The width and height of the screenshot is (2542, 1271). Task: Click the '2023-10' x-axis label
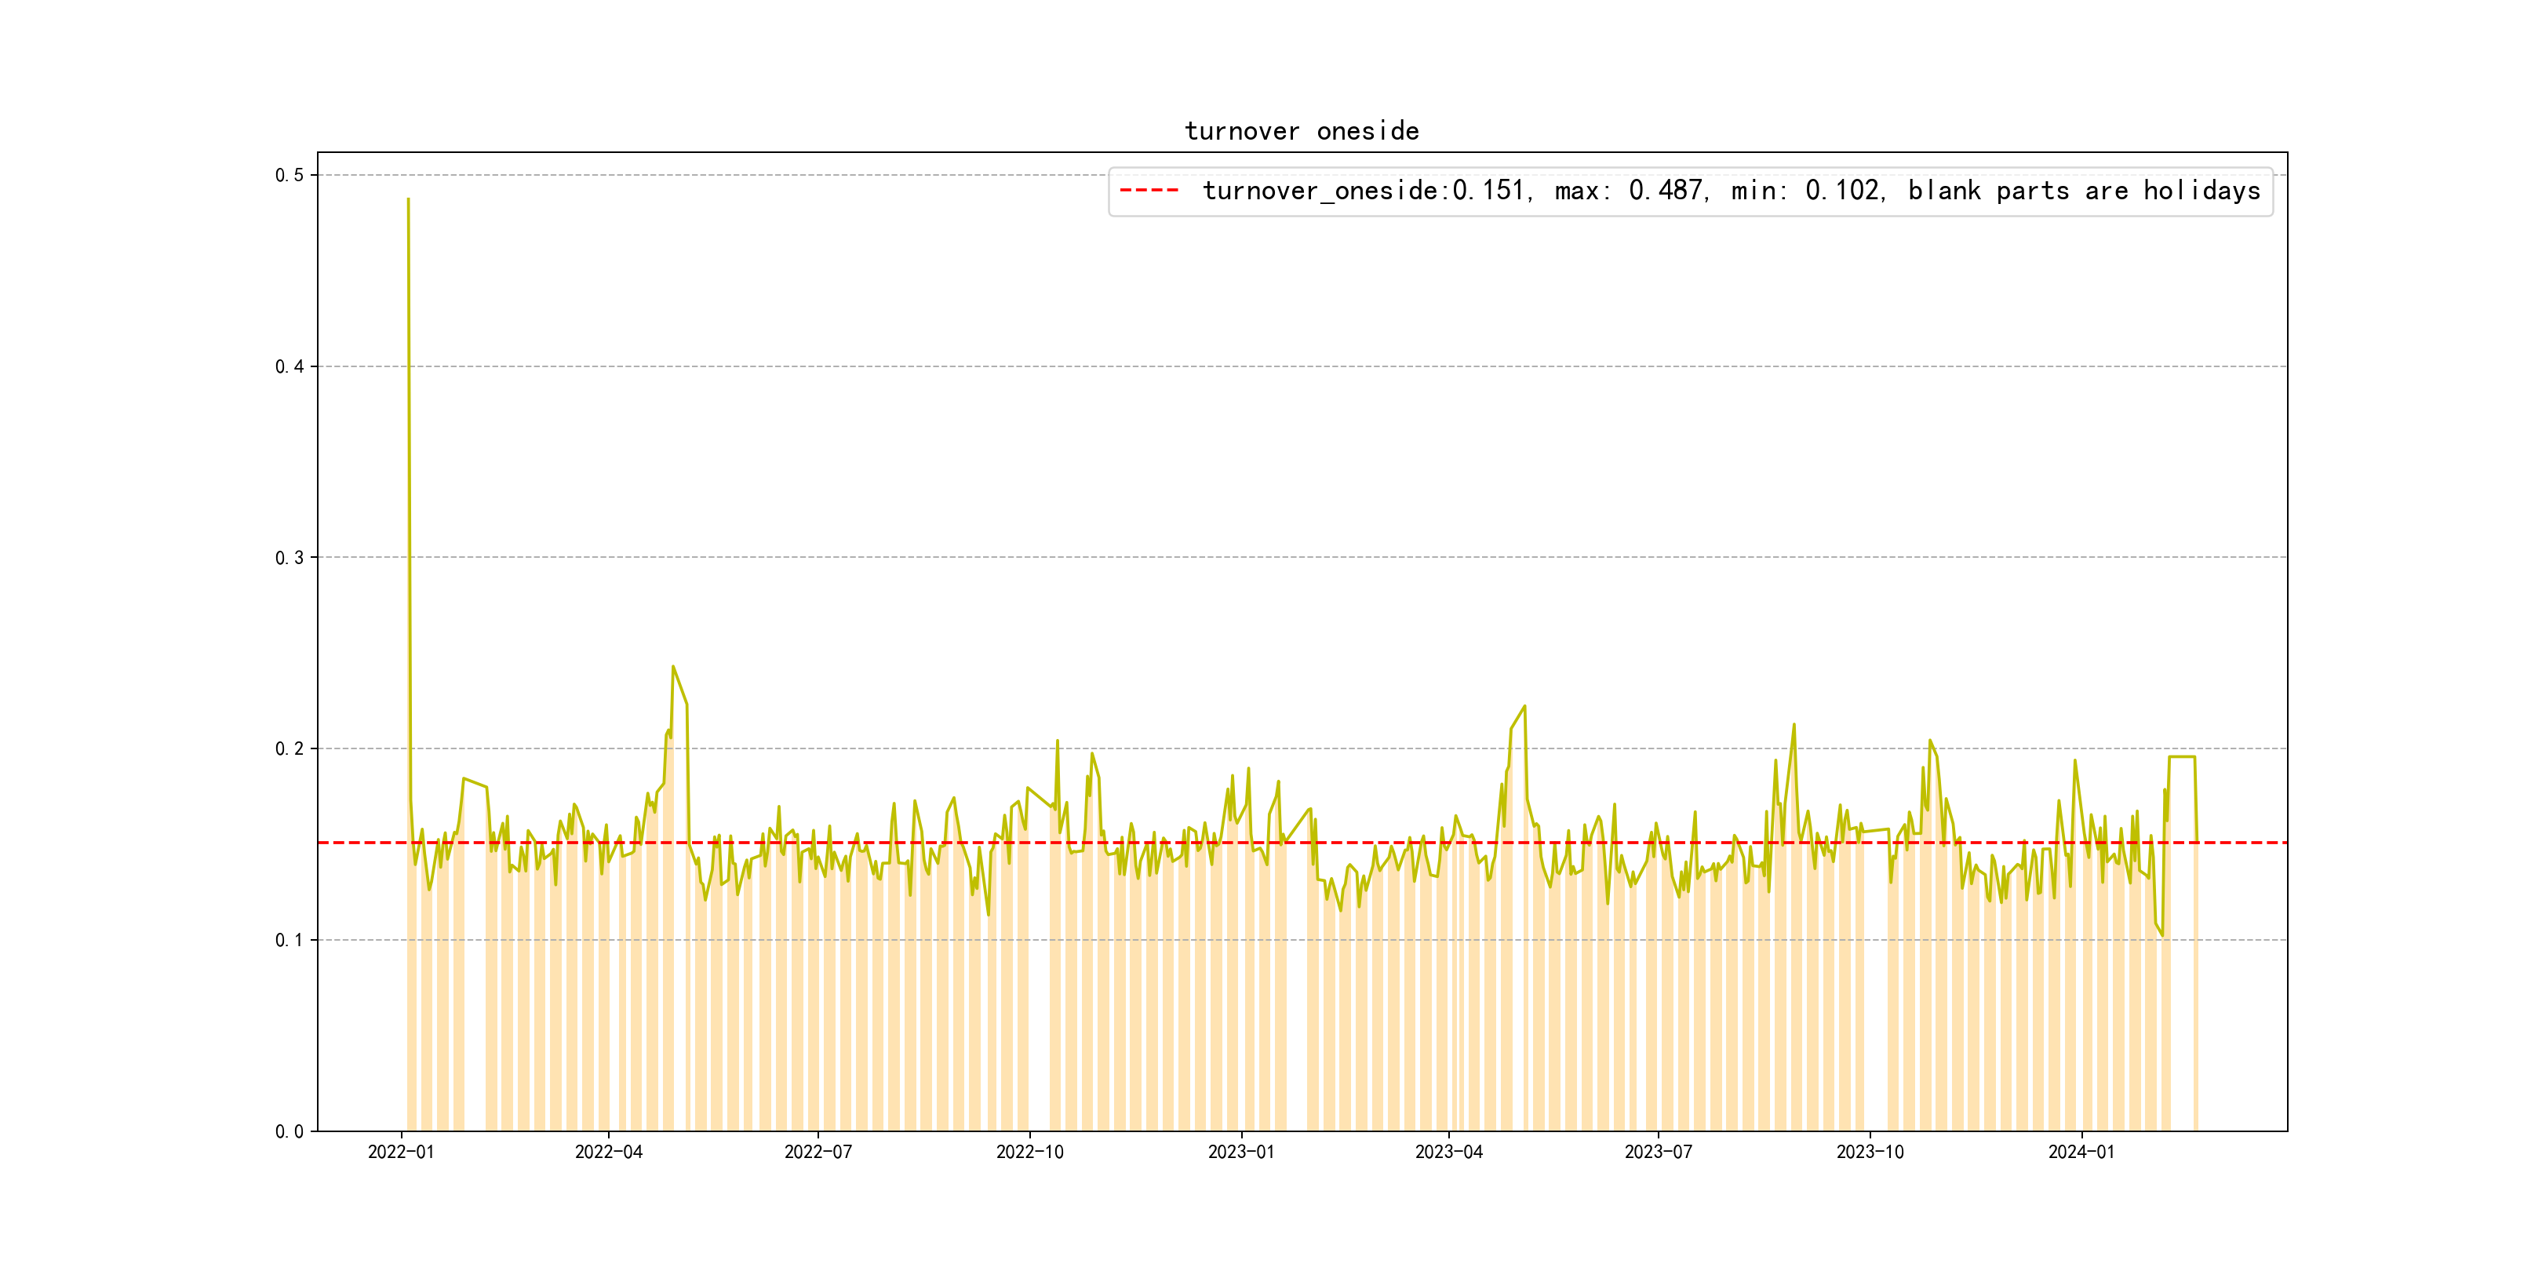point(1870,1152)
